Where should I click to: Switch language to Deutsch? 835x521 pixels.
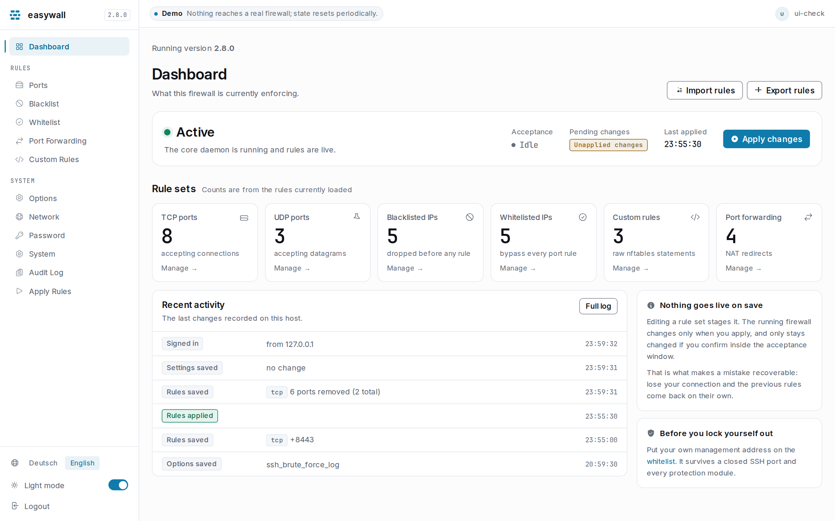[x=43, y=463]
